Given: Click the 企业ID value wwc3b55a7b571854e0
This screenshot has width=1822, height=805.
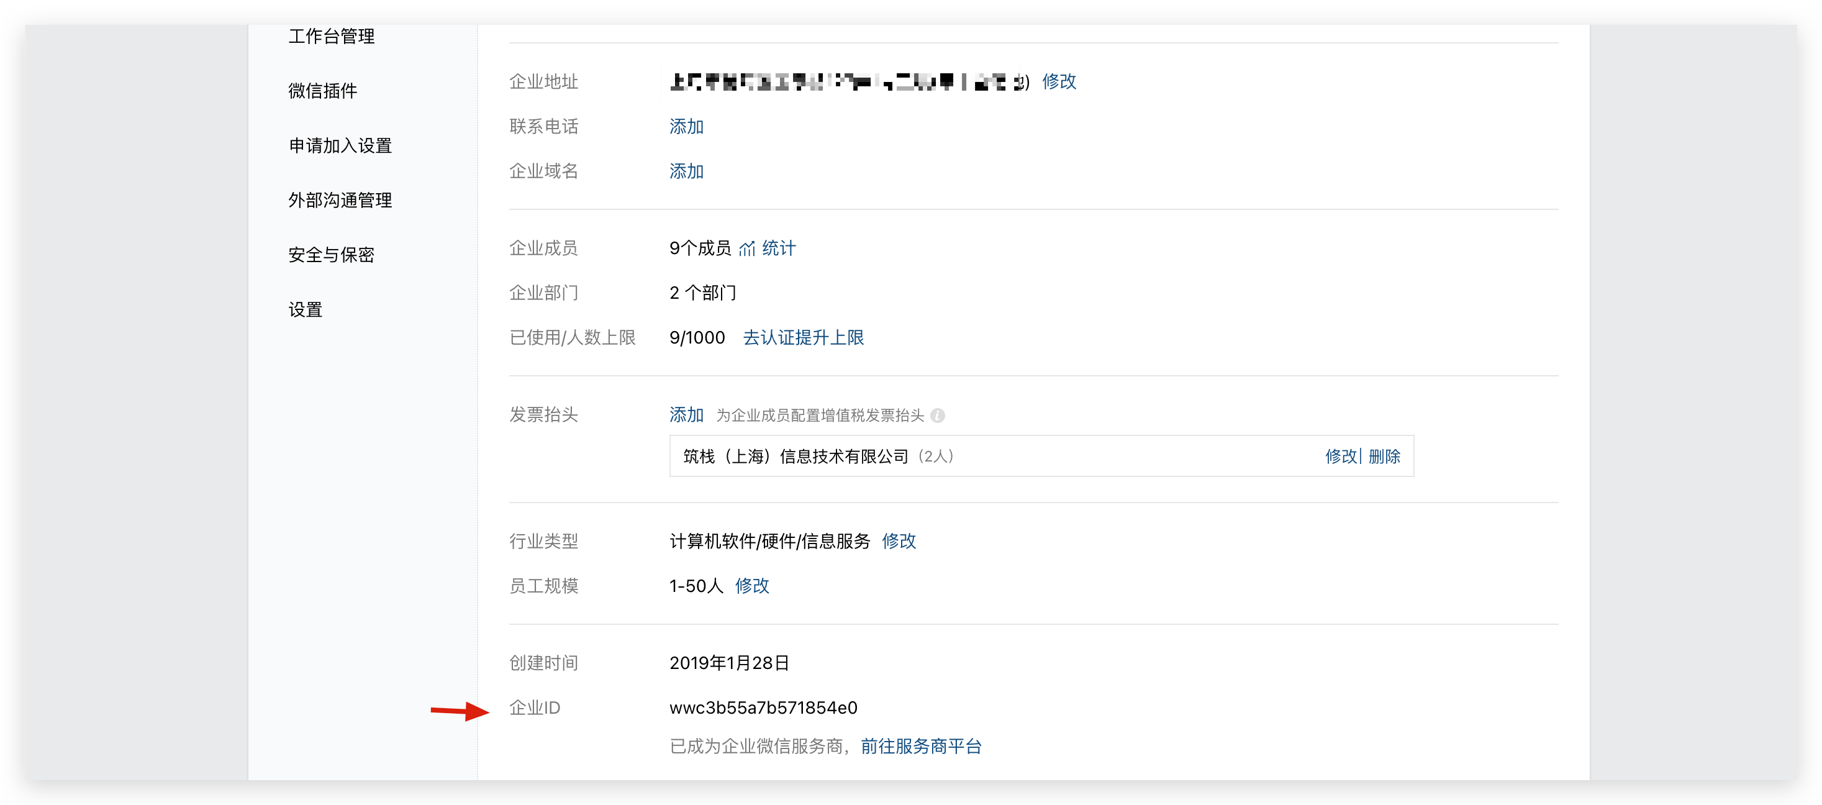Looking at the screenshot, I should pos(763,707).
